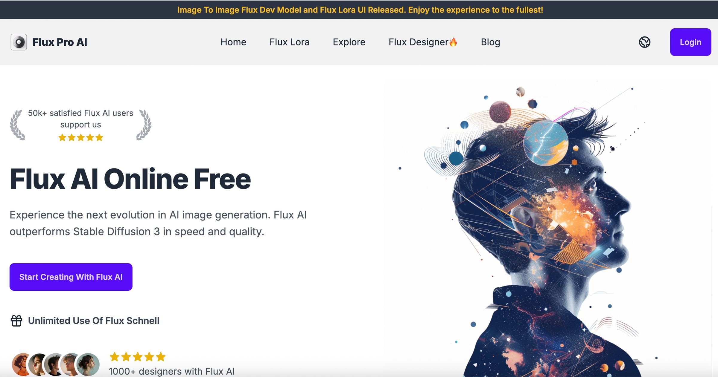
Task: Click the fire icon next to Flux Designer
Action: (x=453, y=42)
